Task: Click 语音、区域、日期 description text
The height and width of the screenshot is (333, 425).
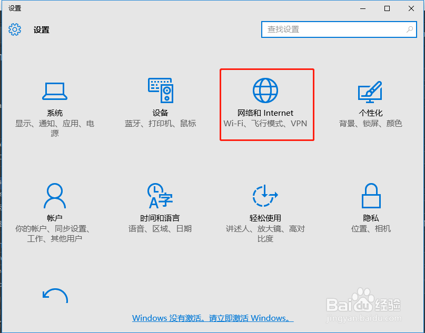Action: point(160,229)
